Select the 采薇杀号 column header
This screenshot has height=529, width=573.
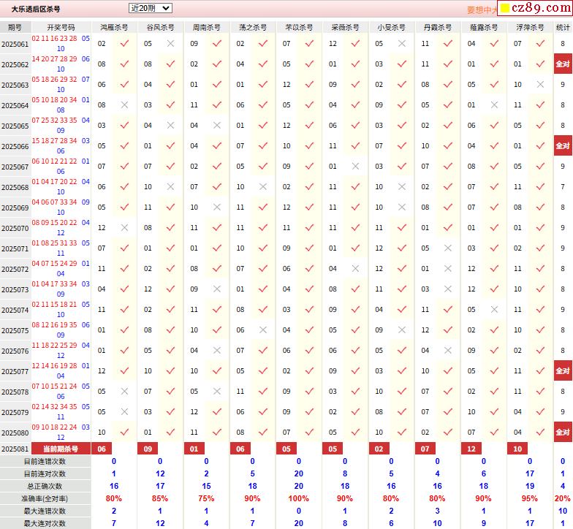(345, 28)
